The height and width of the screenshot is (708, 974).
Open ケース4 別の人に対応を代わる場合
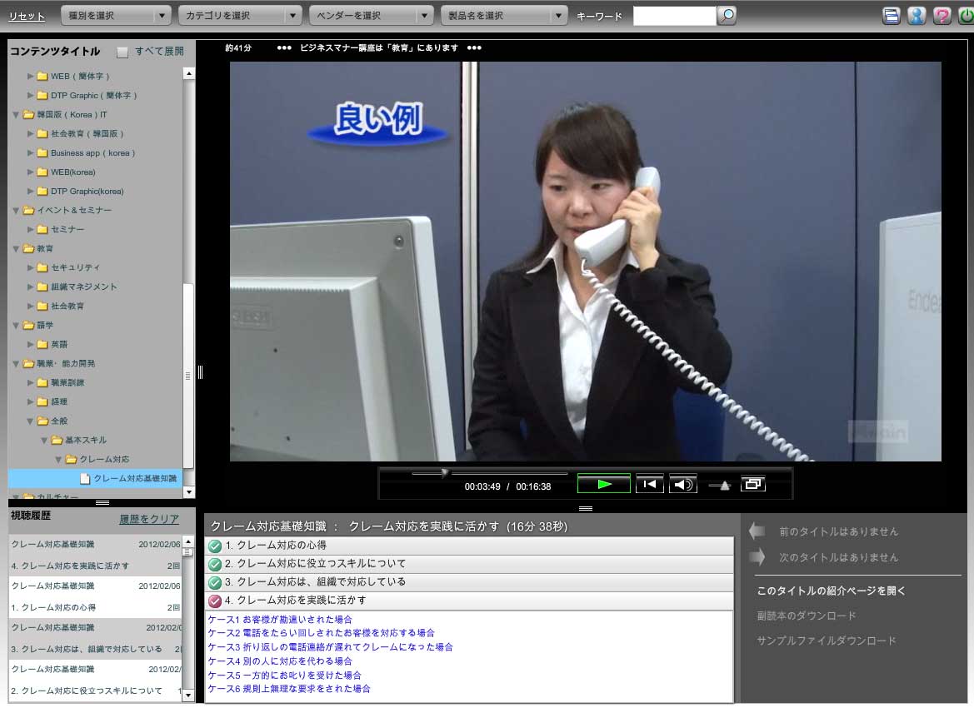coord(280,661)
